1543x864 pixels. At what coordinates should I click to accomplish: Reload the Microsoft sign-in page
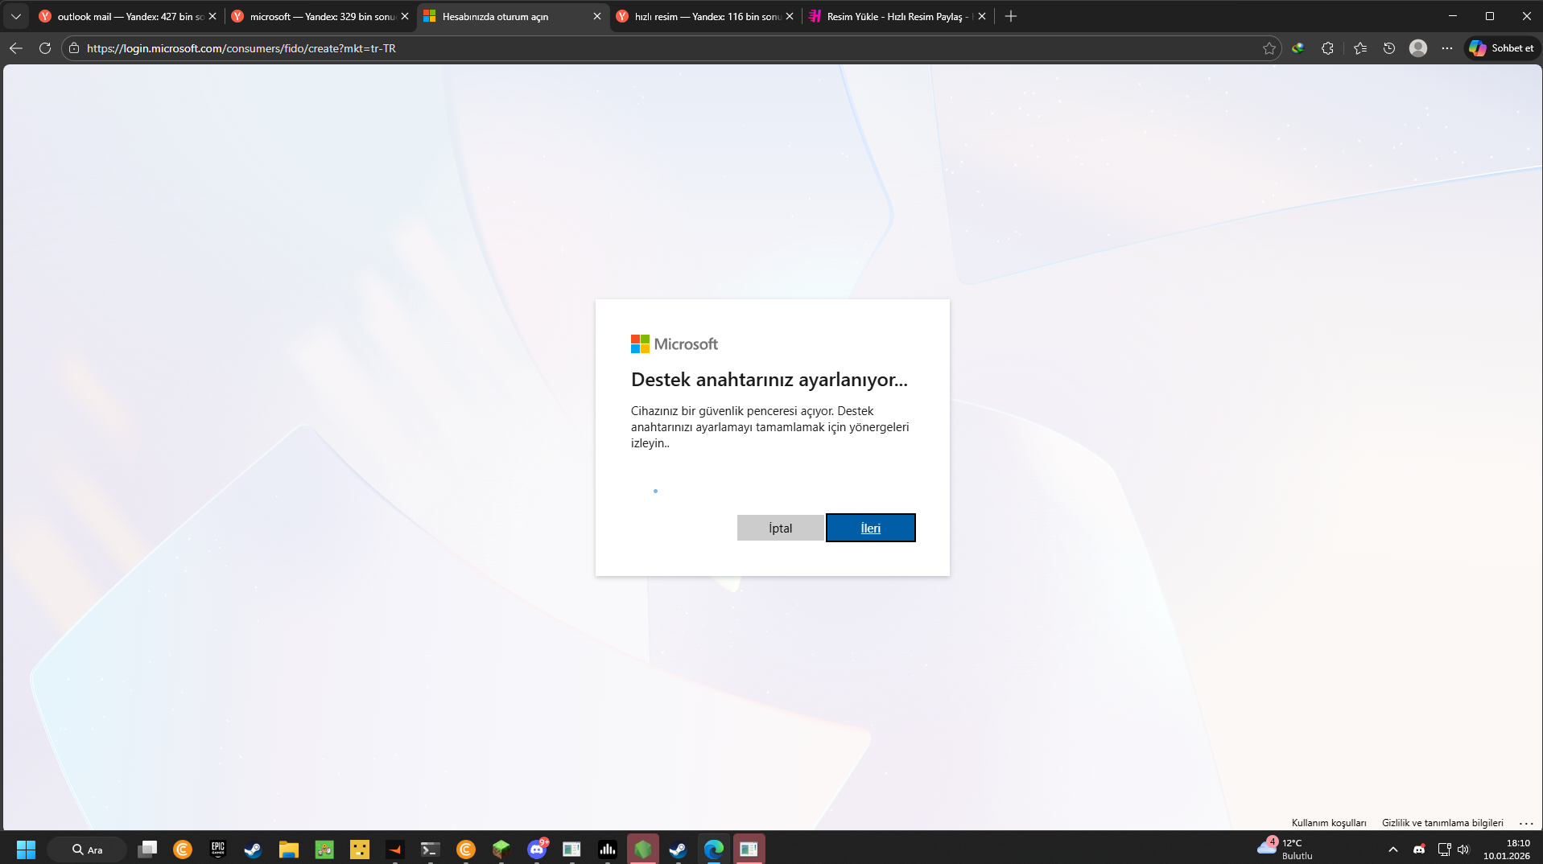pos(45,48)
